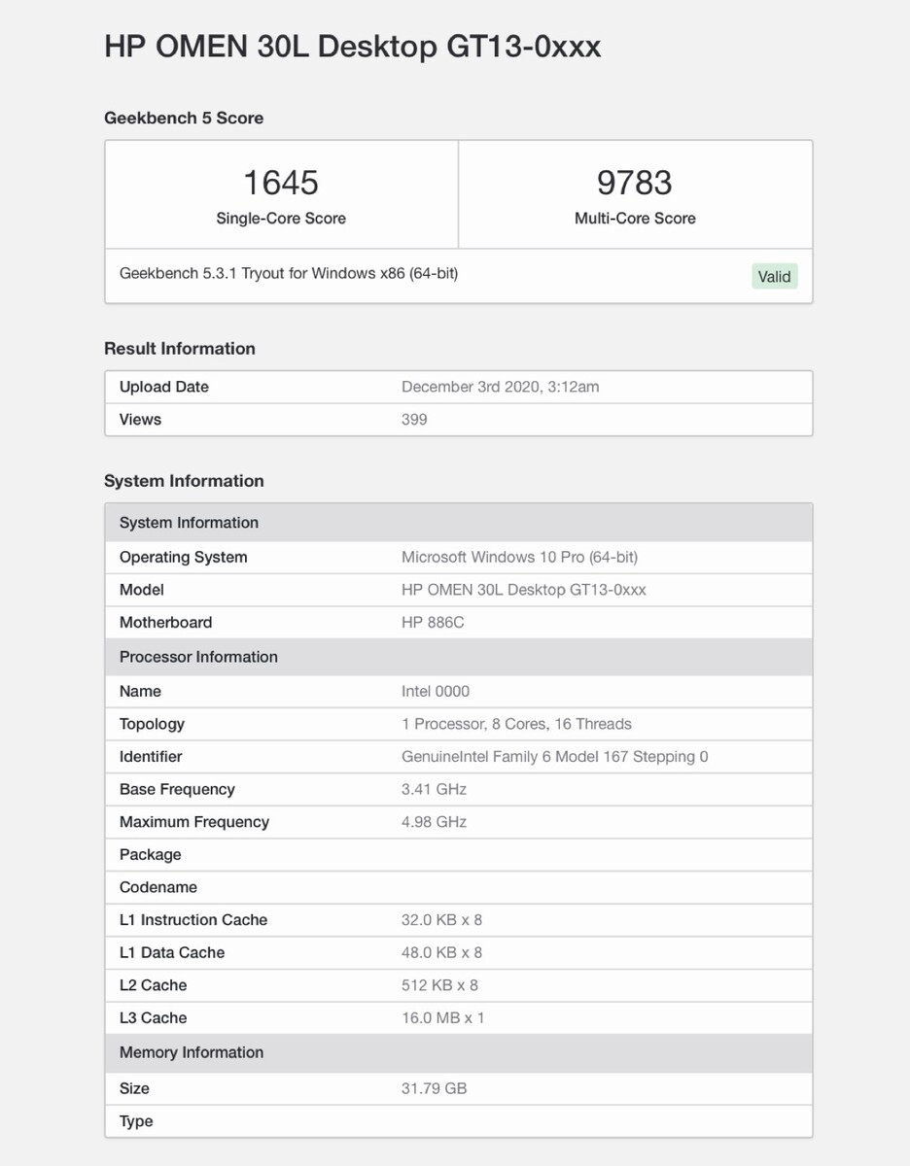Click the Processor Information header row
This screenshot has height=1166, width=910.
(x=458, y=657)
